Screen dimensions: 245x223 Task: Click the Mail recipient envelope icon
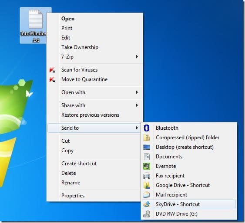coord(147,195)
